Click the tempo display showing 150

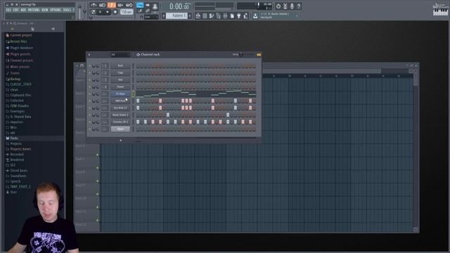[127, 12]
